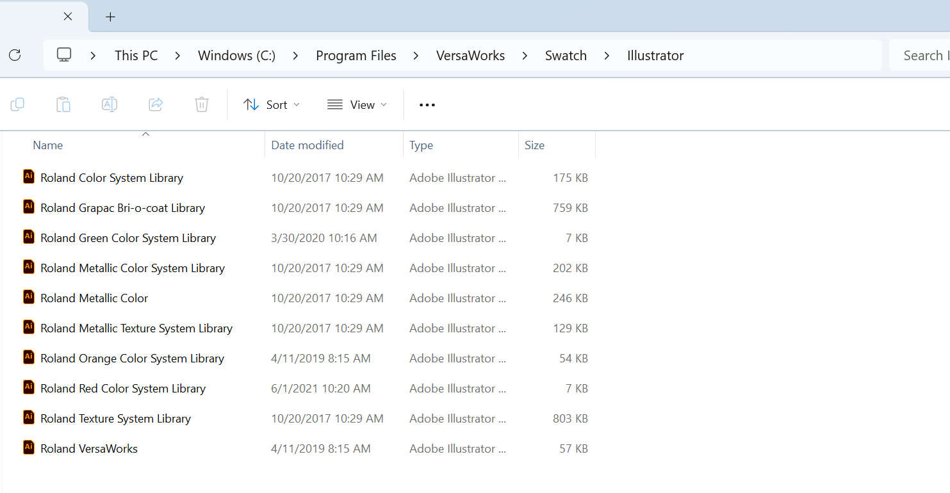This screenshot has height=493, width=950.
Task: Click the Search box
Action: pos(922,55)
